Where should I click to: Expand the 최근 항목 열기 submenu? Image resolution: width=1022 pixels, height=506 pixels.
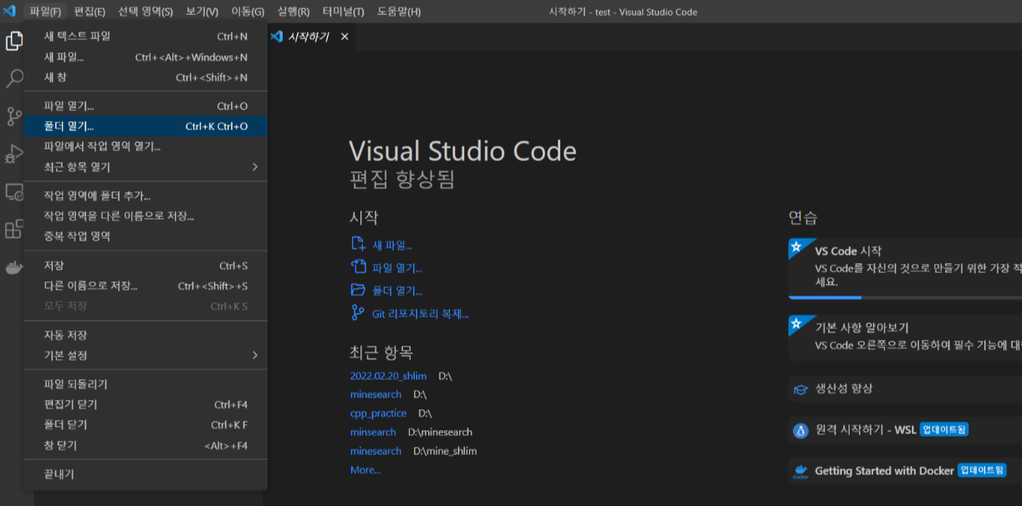[255, 167]
